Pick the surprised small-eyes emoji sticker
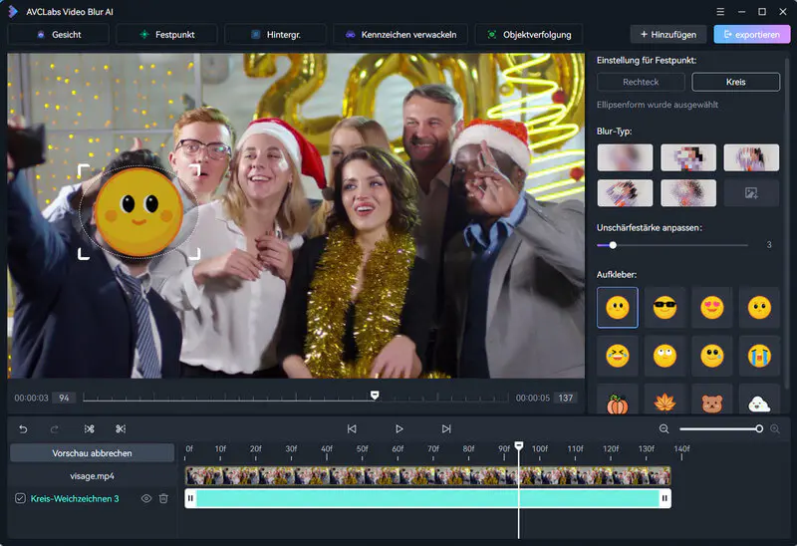The width and height of the screenshot is (797, 546). click(x=759, y=308)
